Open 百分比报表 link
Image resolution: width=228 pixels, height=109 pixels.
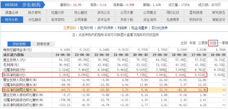[x=160, y=28]
